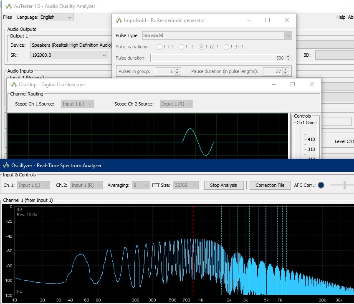354x304 pixels.
Task: Click the 'Channel 1 (from Input 1)' label
Action: [x=28, y=200]
